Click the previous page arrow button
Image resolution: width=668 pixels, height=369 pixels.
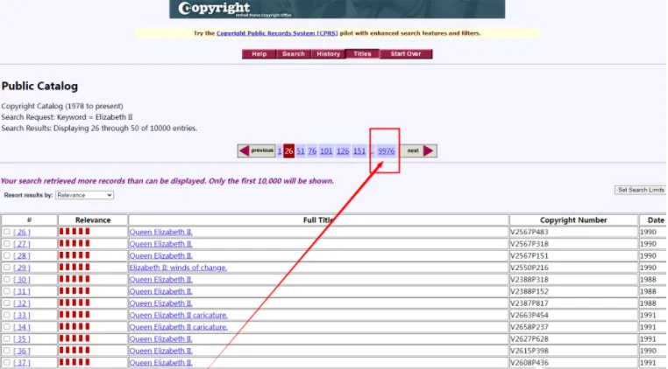(256, 150)
